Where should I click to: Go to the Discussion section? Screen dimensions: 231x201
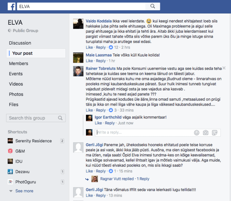[20, 43]
